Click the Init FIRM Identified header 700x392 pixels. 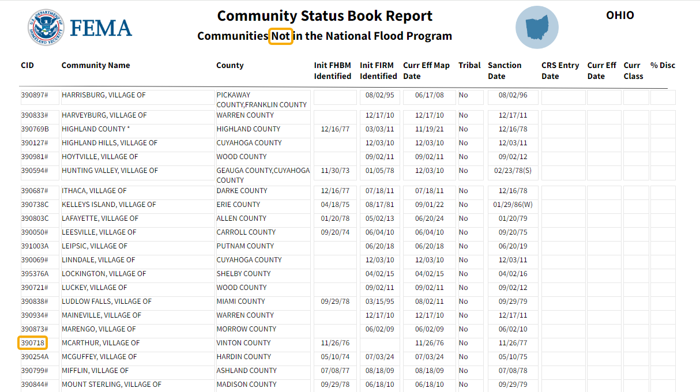pyautogui.click(x=378, y=71)
